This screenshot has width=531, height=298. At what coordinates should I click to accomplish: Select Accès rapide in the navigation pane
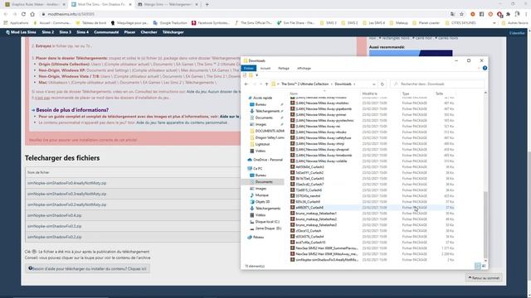click(262, 98)
